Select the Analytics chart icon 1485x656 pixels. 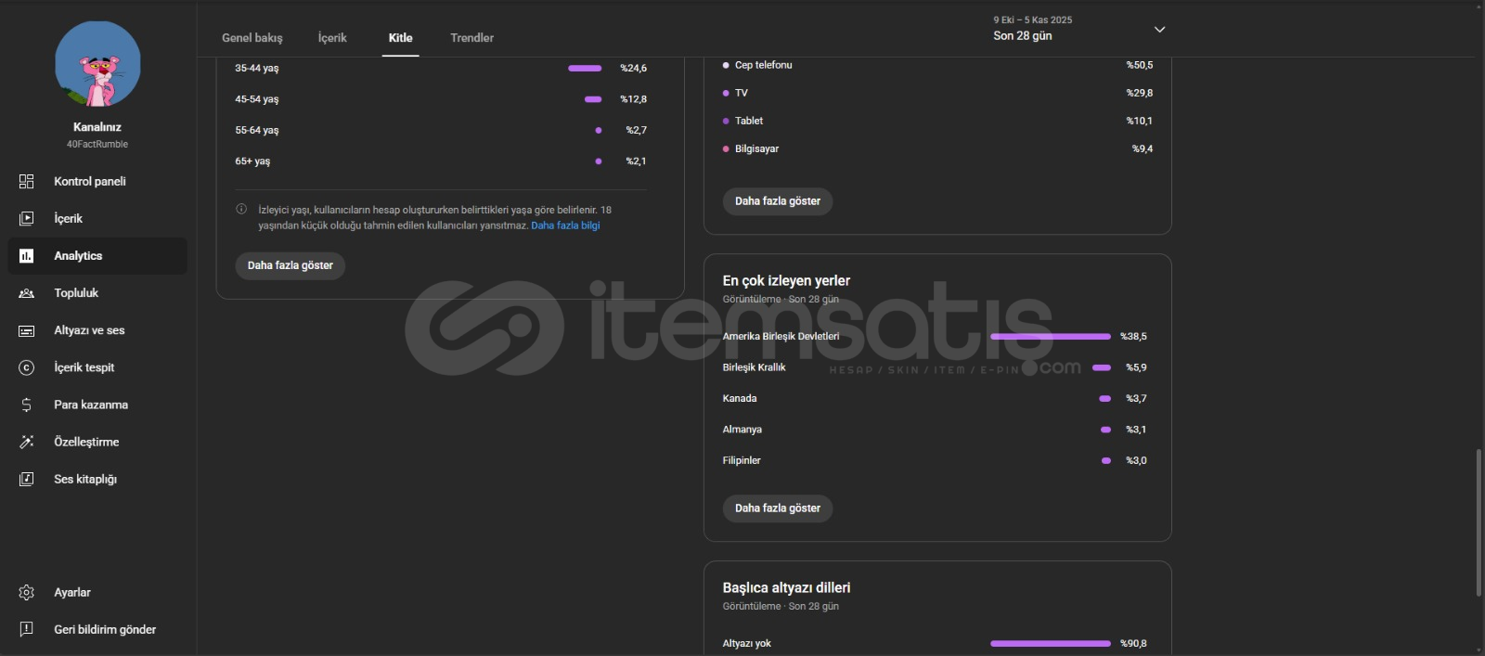pyautogui.click(x=26, y=256)
